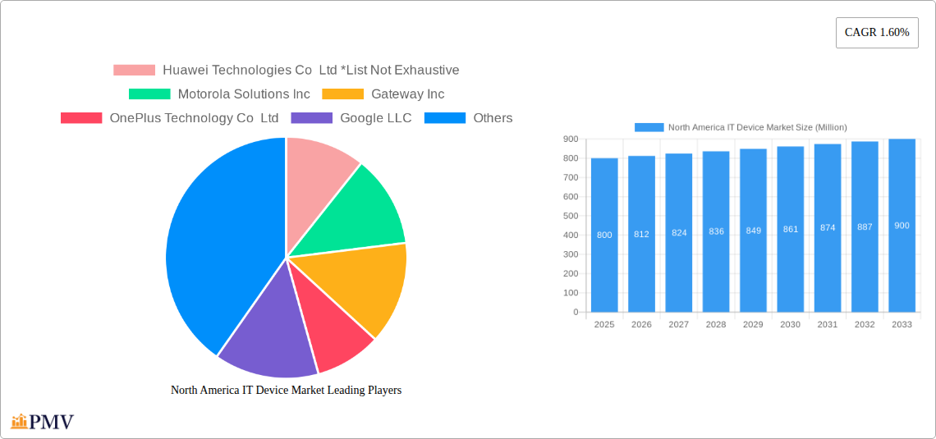The width and height of the screenshot is (936, 439).
Task: Click the Google LLC legend label
Action: (376, 118)
